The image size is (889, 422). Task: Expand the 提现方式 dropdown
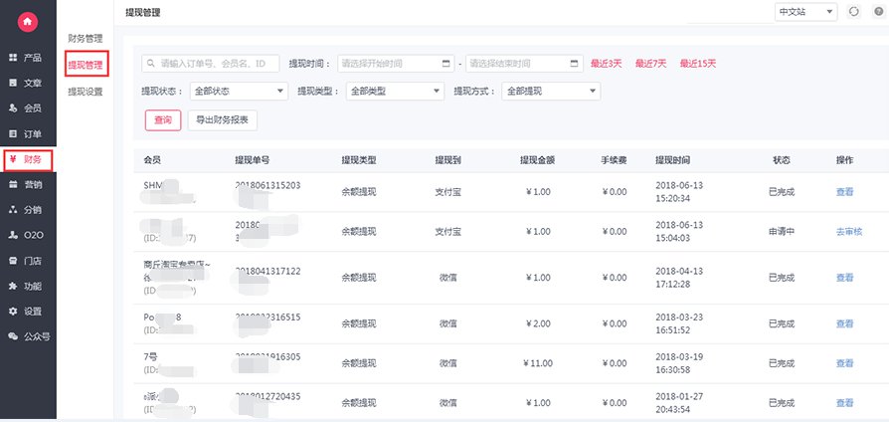[550, 92]
